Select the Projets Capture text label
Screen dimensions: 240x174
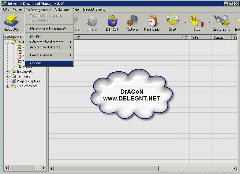(x=28, y=81)
